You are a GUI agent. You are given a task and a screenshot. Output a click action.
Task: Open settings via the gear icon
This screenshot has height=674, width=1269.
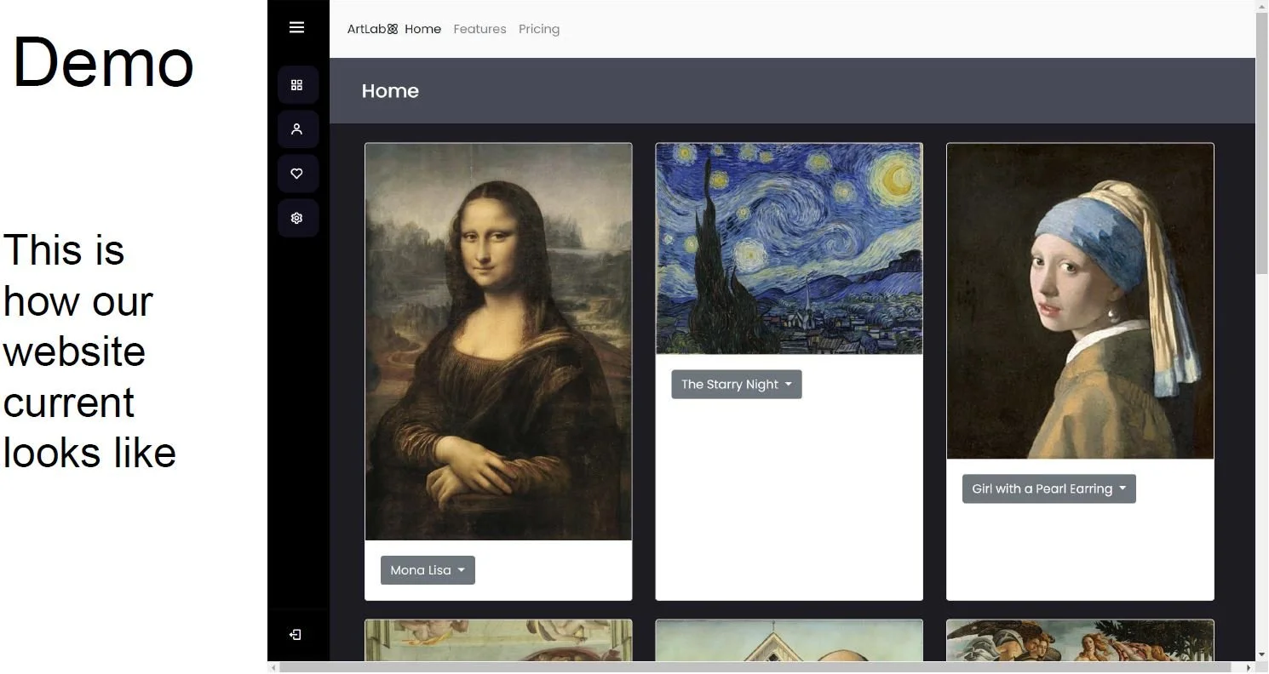(x=297, y=218)
